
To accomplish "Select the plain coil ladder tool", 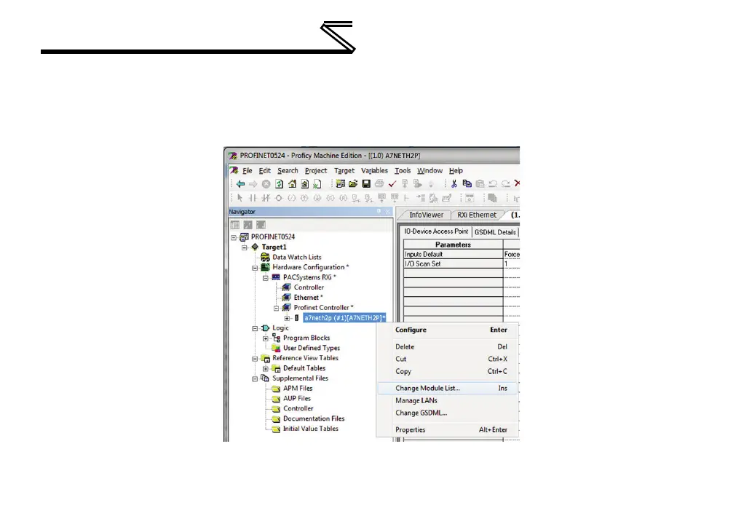I will tap(279, 198).
